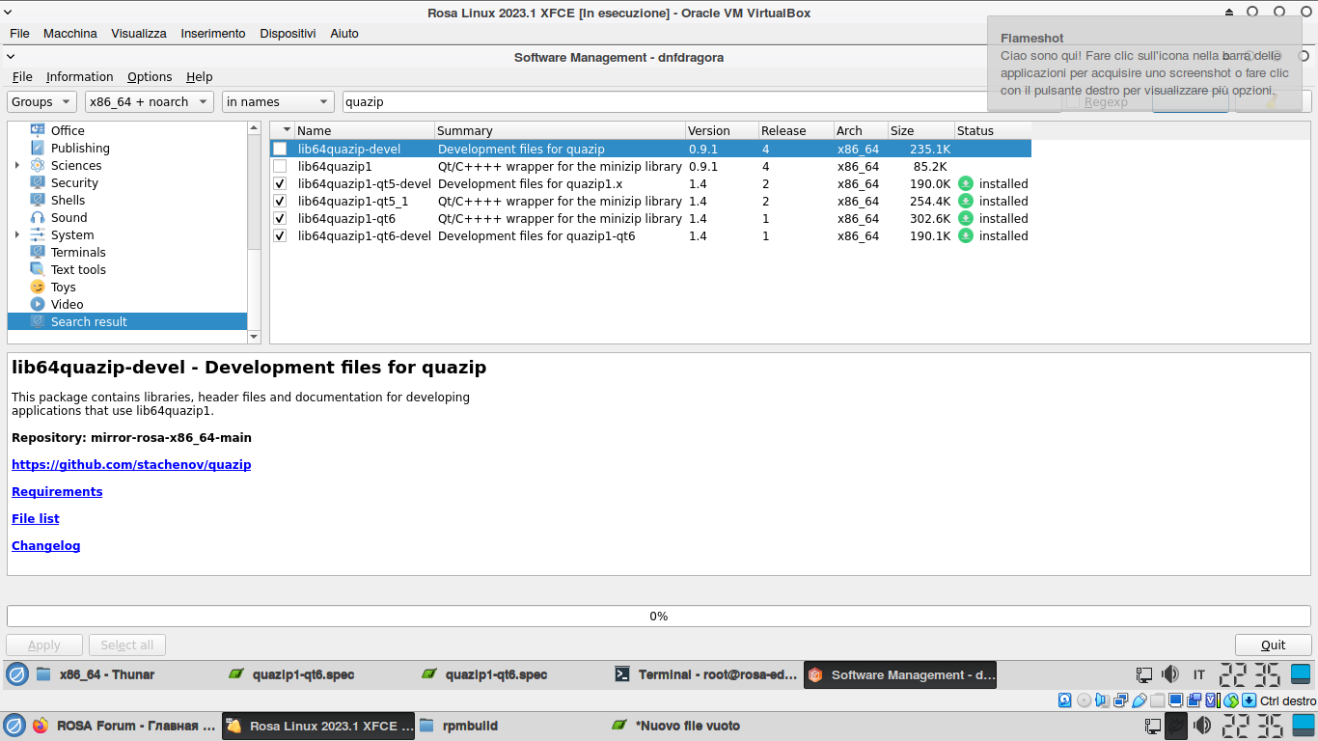Screen dimensions: 1318x741
Task: Click the group list vertical scrollbar
Action: pyautogui.click(x=255, y=233)
